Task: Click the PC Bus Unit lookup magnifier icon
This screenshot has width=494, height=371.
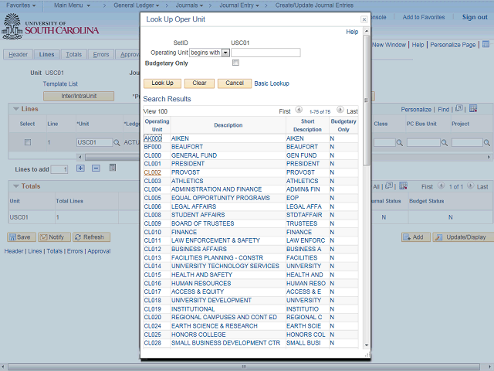Action: click(445, 142)
